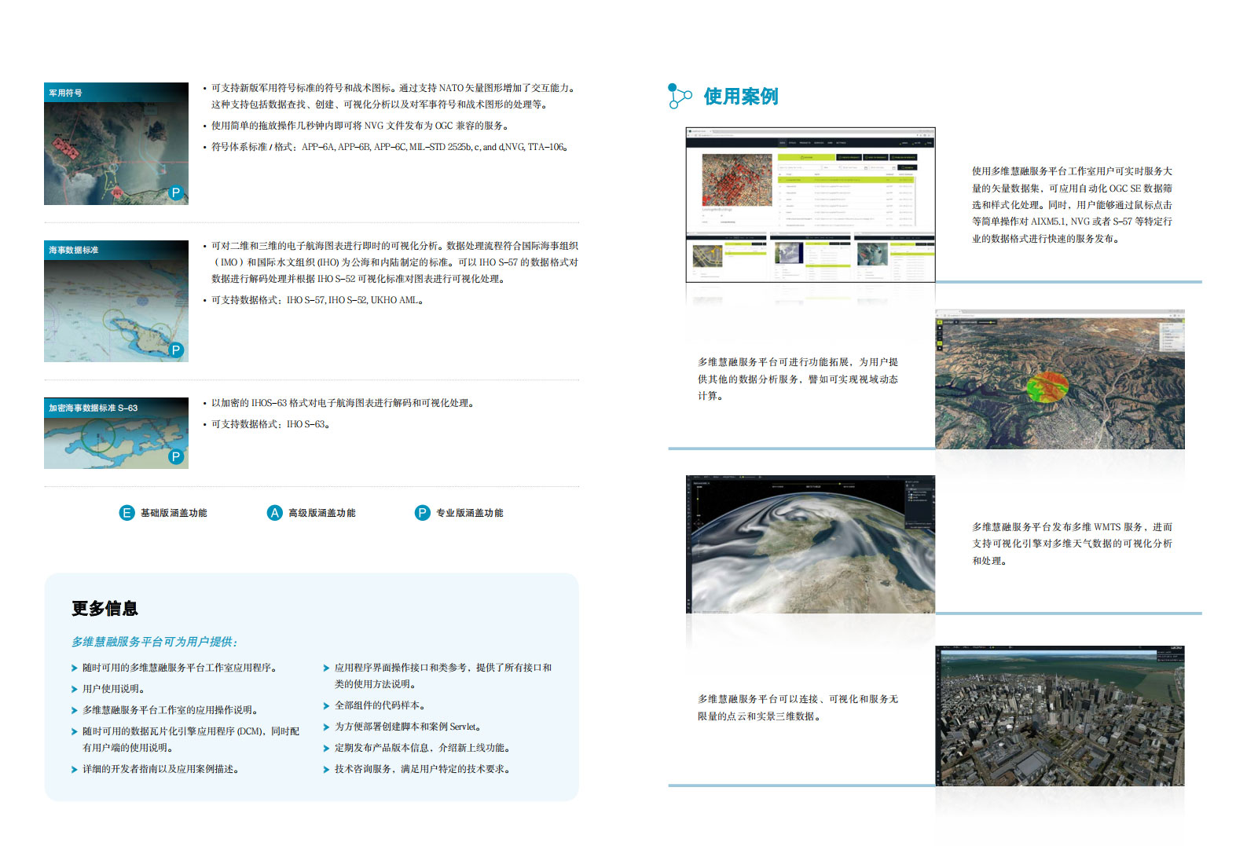
Task: Select the E icon for 基础版涵盖功能
Action: (x=127, y=513)
